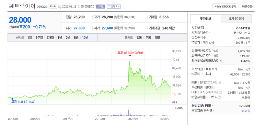Screen dimensions: 255x125
Task: Click the help icon beside PBR | BPS(2023.06)
Action: click(220, 92)
